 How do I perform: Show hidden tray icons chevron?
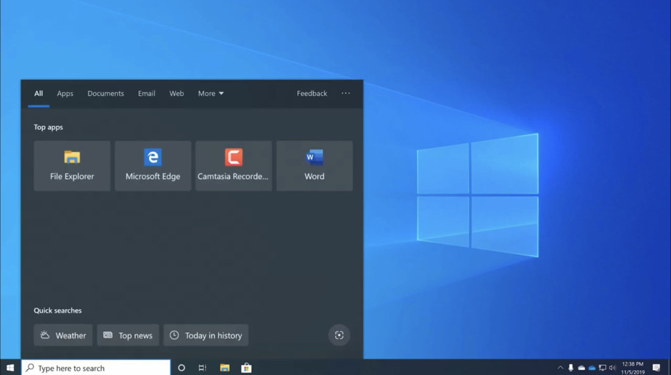pyautogui.click(x=560, y=368)
